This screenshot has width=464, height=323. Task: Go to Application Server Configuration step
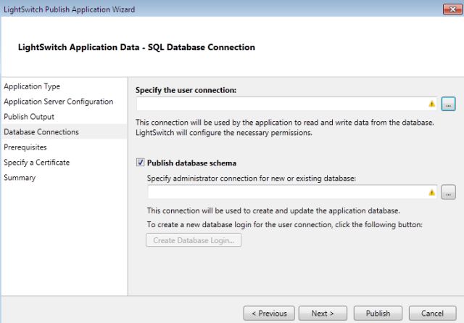59,102
